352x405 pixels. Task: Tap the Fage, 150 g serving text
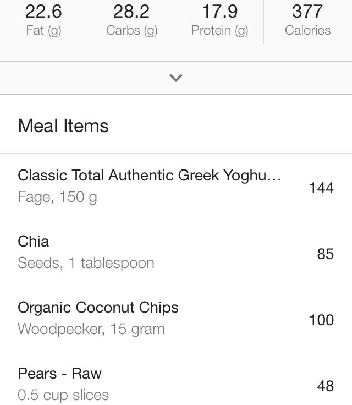pyautogui.click(x=57, y=197)
